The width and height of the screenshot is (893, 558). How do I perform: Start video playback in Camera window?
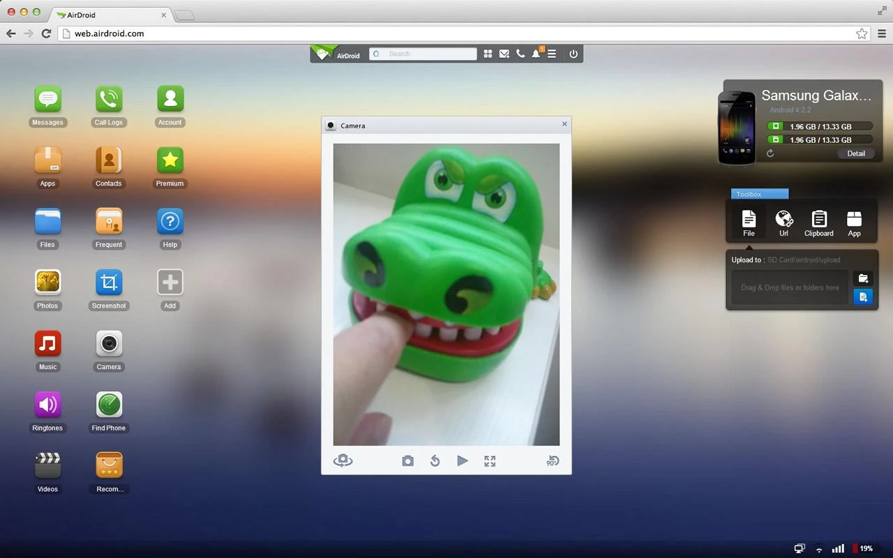[463, 460]
